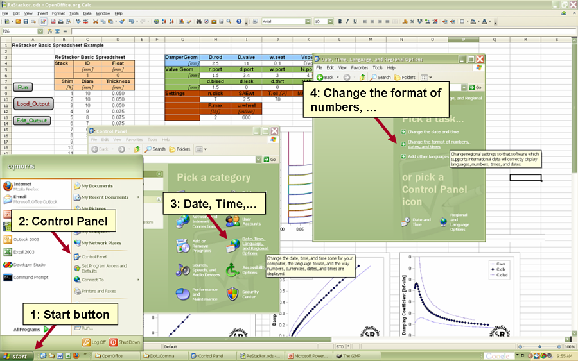
Task: Open the Data menu in Calc
Action: coord(87,13)
